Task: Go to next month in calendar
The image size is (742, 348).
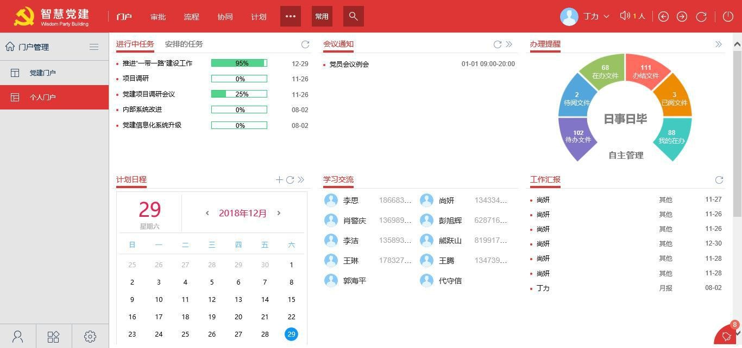Action: (279, 213)
